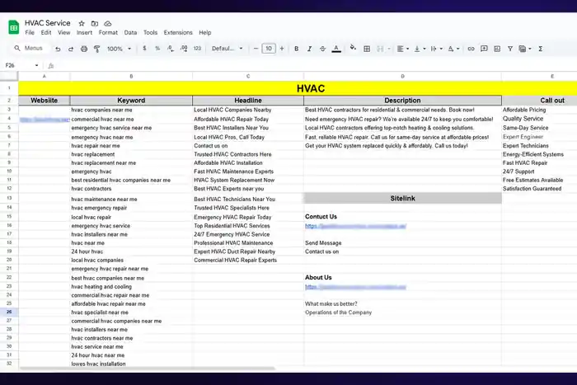Open the name box F26 dropdown

click(36, 65)
